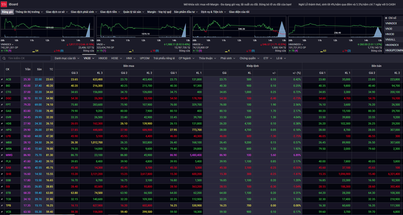Open the Thỏa thuận dropdown
The height and width of the screenshot is (215, 403).
[x=207, y=58]
